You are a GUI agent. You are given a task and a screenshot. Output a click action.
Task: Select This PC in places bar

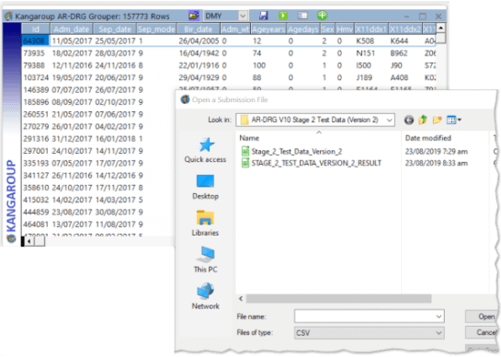[x=205, y=259]
